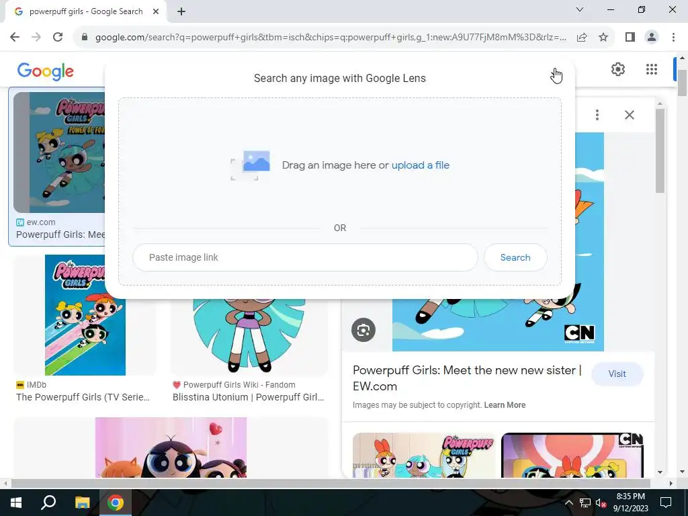Open Powerpuff Girls: Meet the new sister title
This screenshot has width=688, height=516.
click(x=467, y=378)
